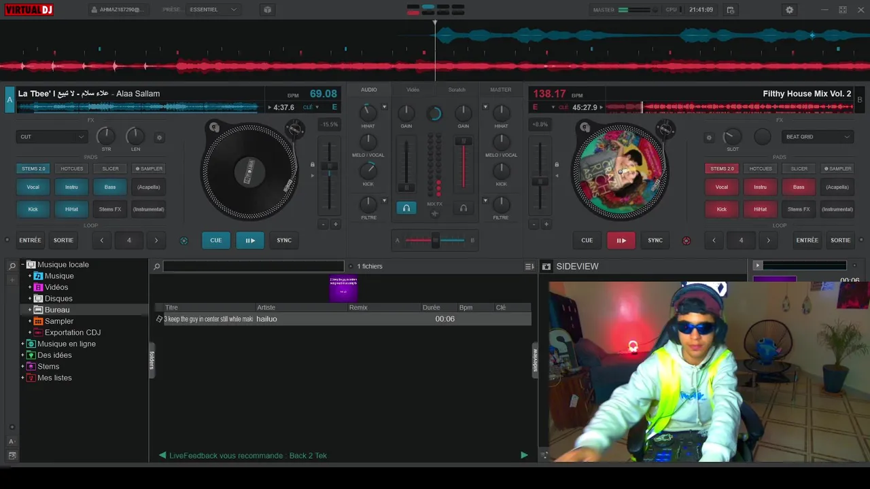Select left deck HOTCUES pad tab
Image resolution: width=870 pixels, height=489 pixels.
click(71, 168)
